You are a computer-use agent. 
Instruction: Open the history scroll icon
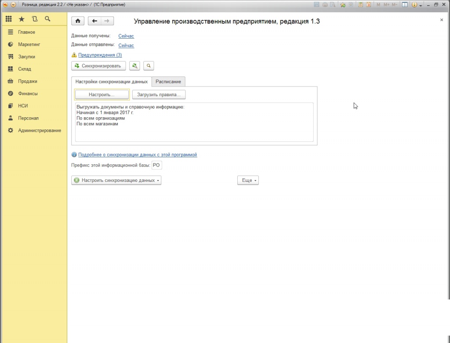[35, 19]
